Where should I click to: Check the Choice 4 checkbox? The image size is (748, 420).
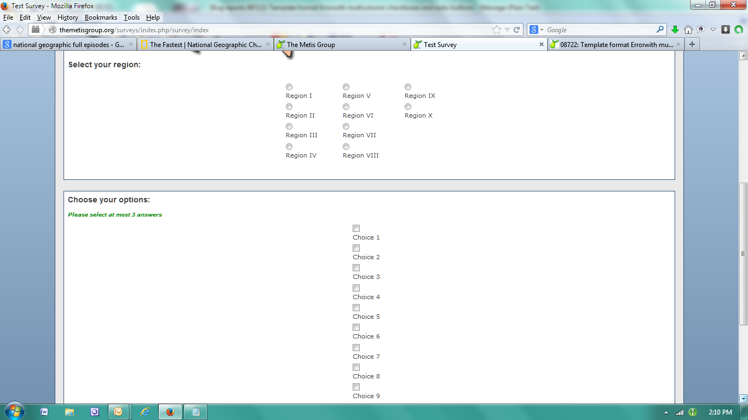pyautogui.click(x=356, y=288)
